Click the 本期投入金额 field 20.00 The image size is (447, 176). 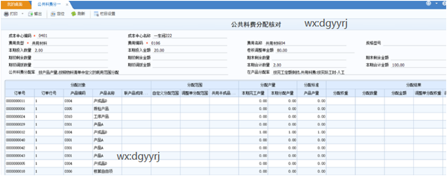(x=190, y=50)
